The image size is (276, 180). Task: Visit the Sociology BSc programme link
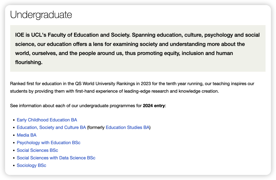(x=31, y=165)
